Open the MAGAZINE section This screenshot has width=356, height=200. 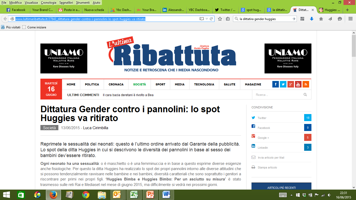point(253,84)
